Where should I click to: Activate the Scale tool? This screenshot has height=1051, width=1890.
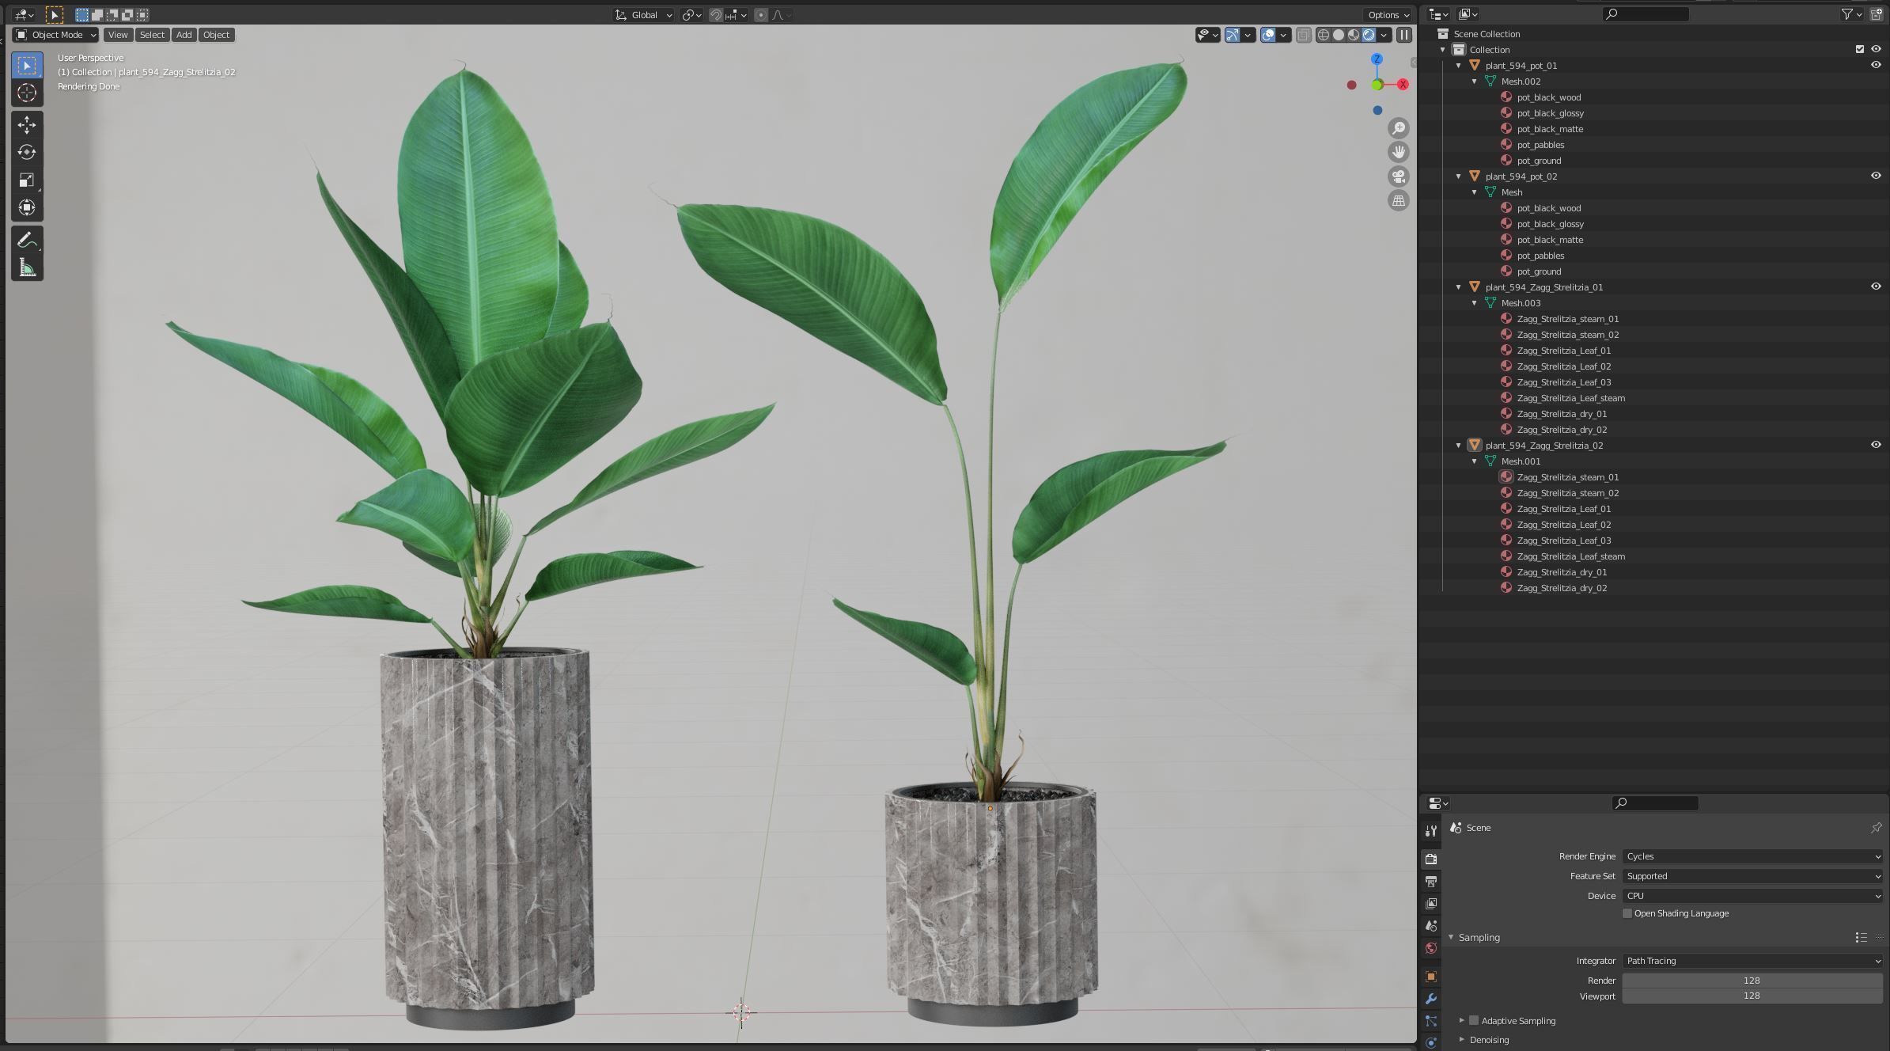(27, 180)
